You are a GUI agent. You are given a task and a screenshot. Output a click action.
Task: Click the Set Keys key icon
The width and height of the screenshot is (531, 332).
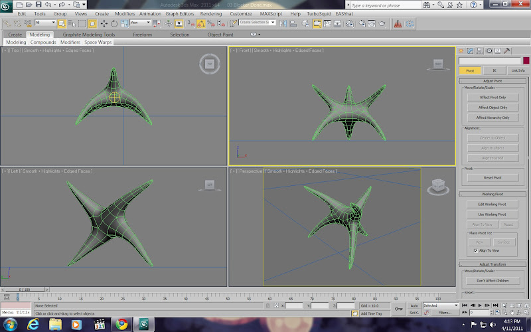(x=400, y=308)
